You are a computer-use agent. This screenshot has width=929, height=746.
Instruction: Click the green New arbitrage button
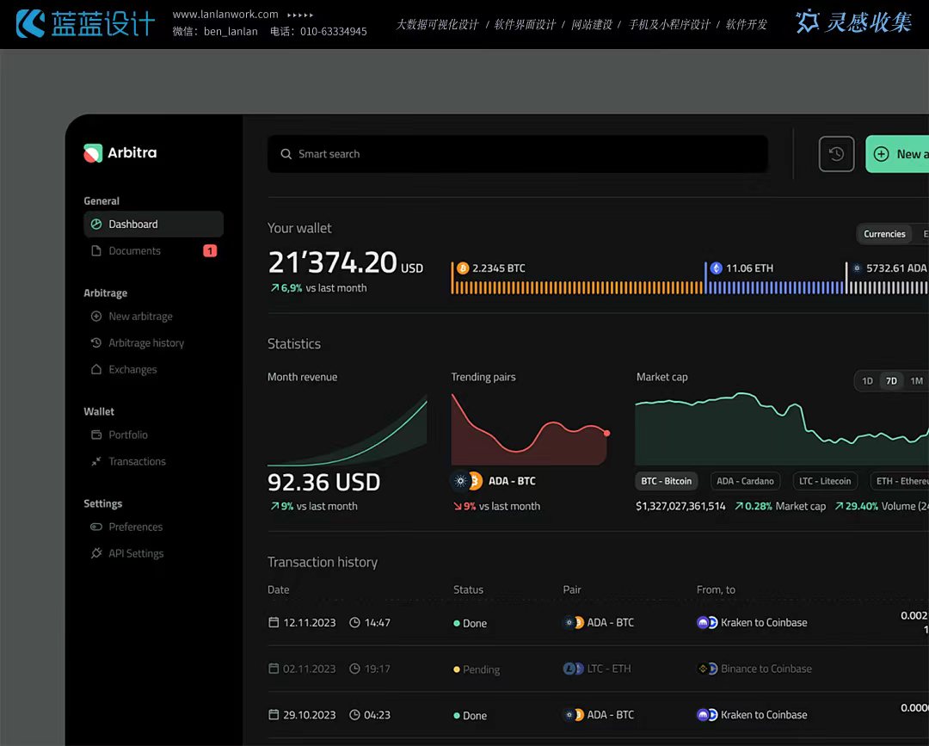click(899, 154)
